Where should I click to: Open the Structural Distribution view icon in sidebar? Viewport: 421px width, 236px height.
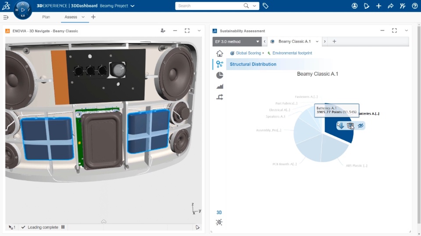220,64
